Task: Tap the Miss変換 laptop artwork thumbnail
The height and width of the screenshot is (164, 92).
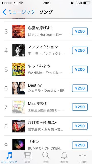Action: coord(19,107)
